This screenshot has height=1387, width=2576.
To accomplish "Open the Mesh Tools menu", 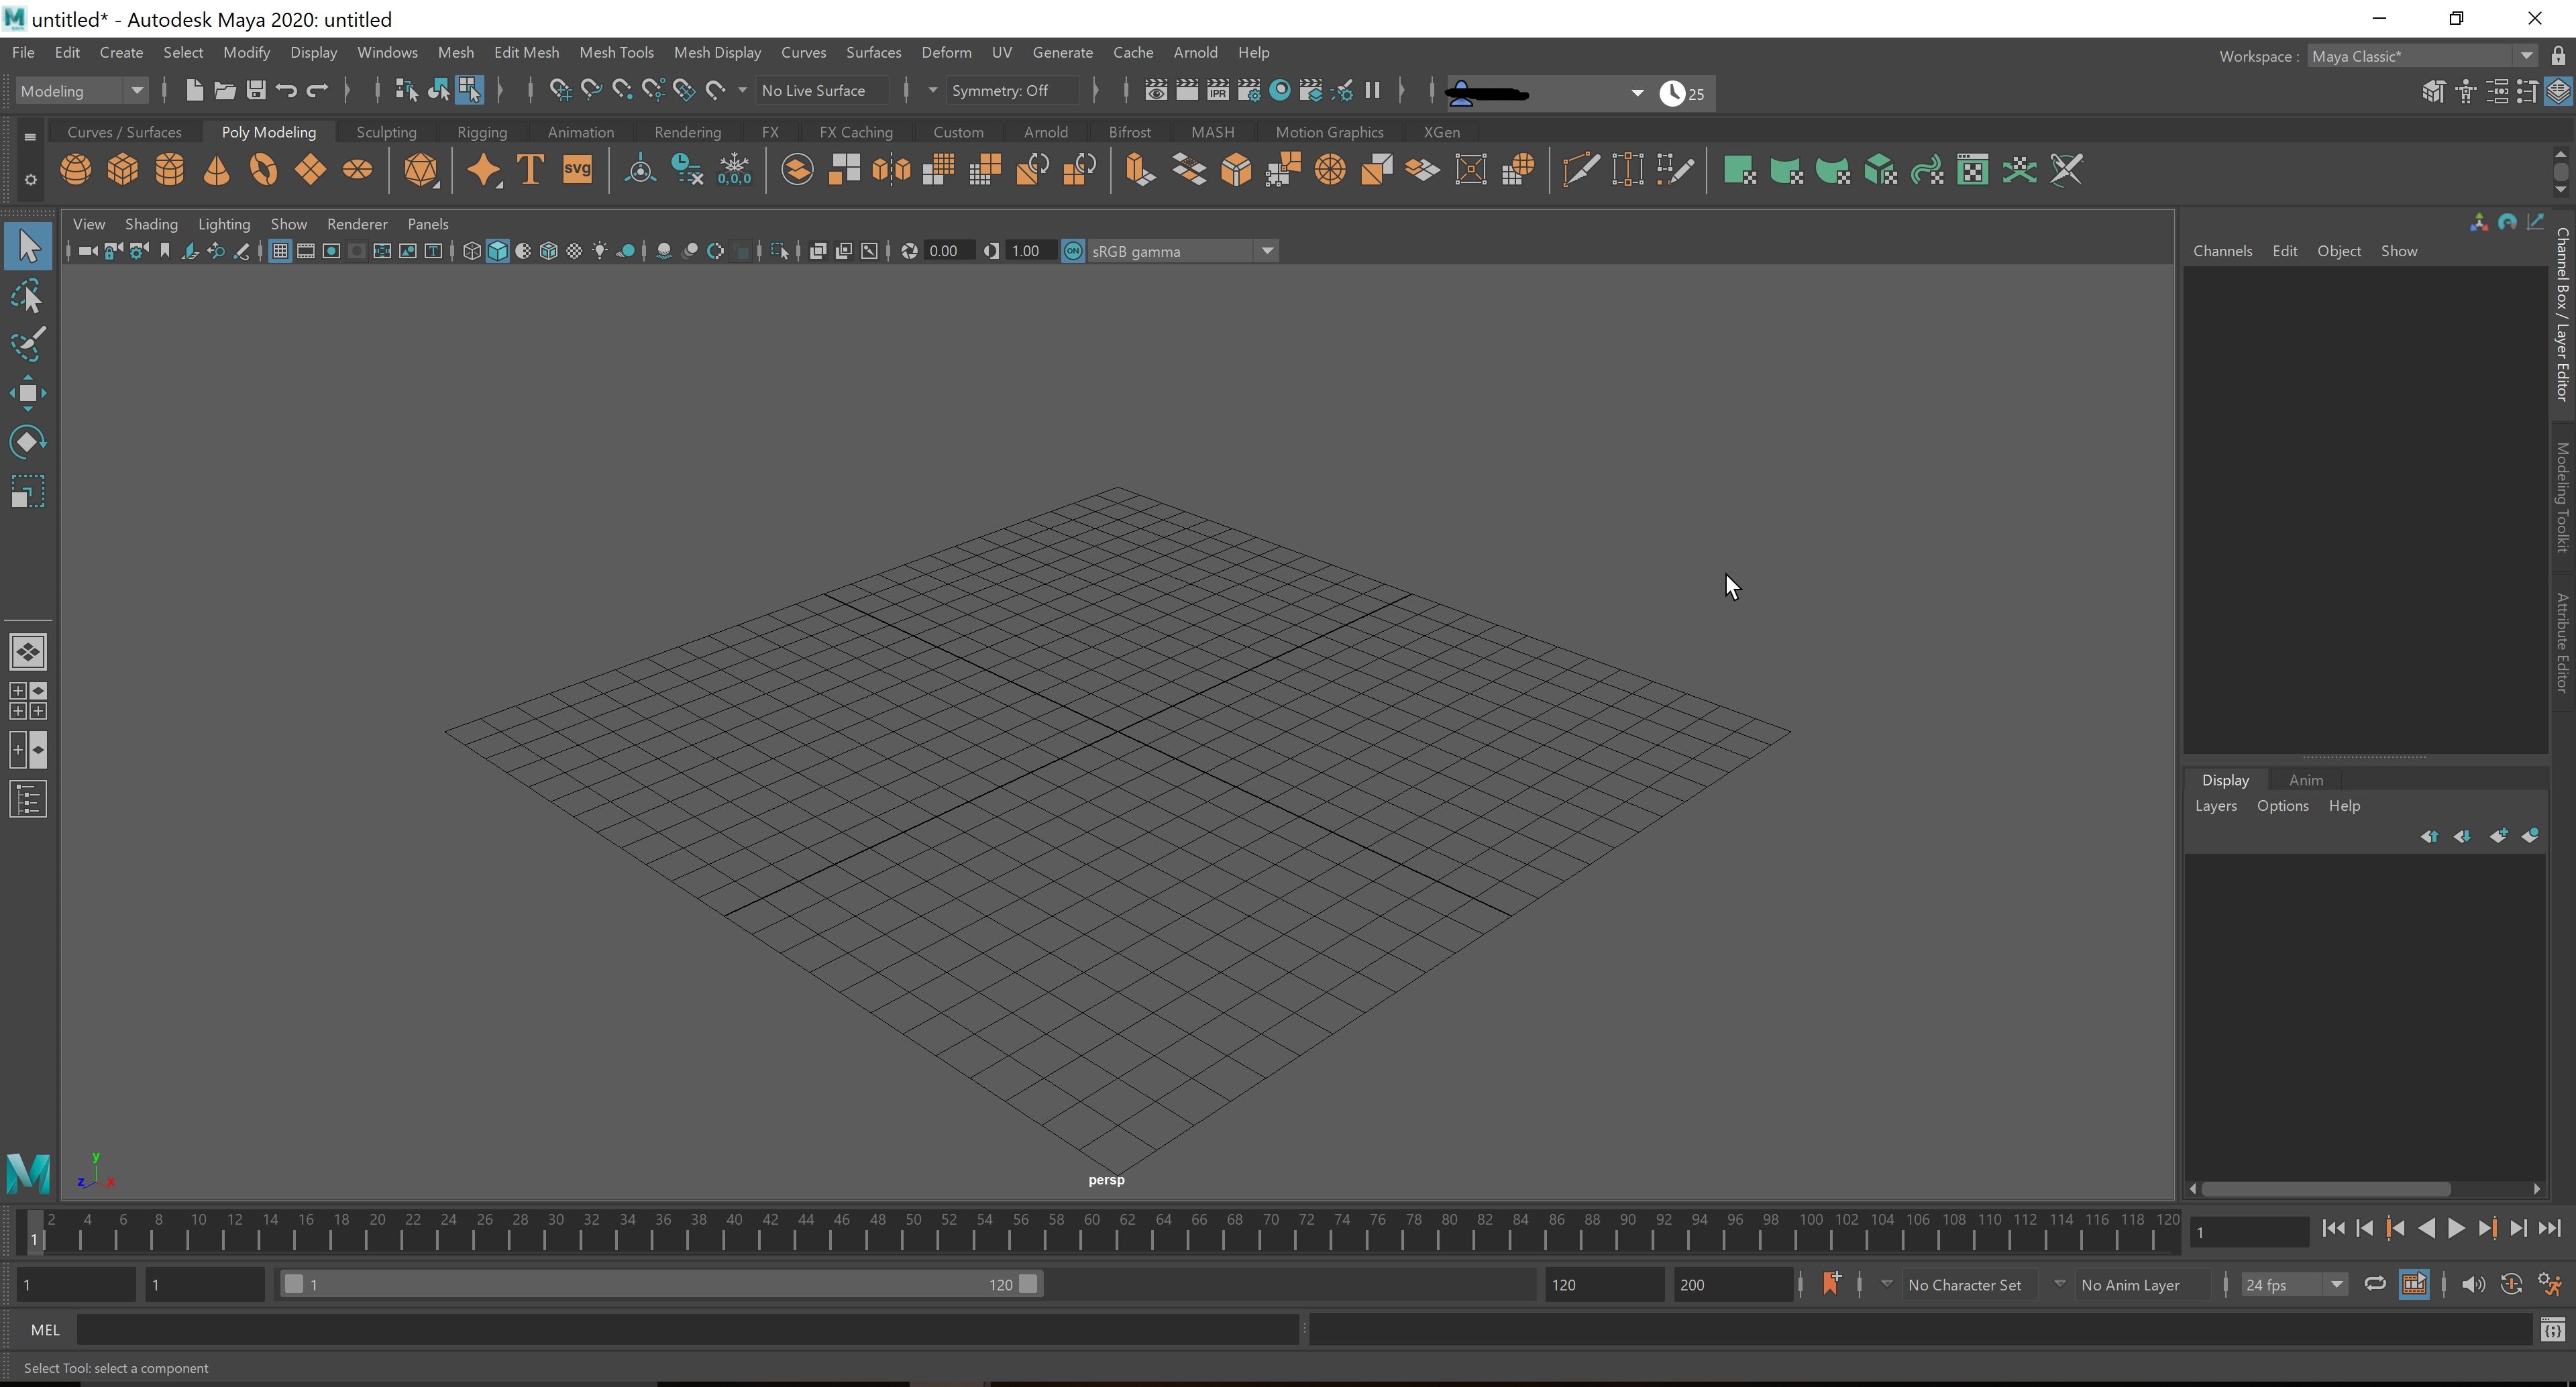I will coord(616,52).
